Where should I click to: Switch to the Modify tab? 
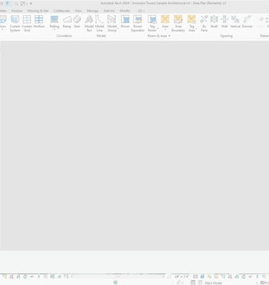[x=125, y=11]
